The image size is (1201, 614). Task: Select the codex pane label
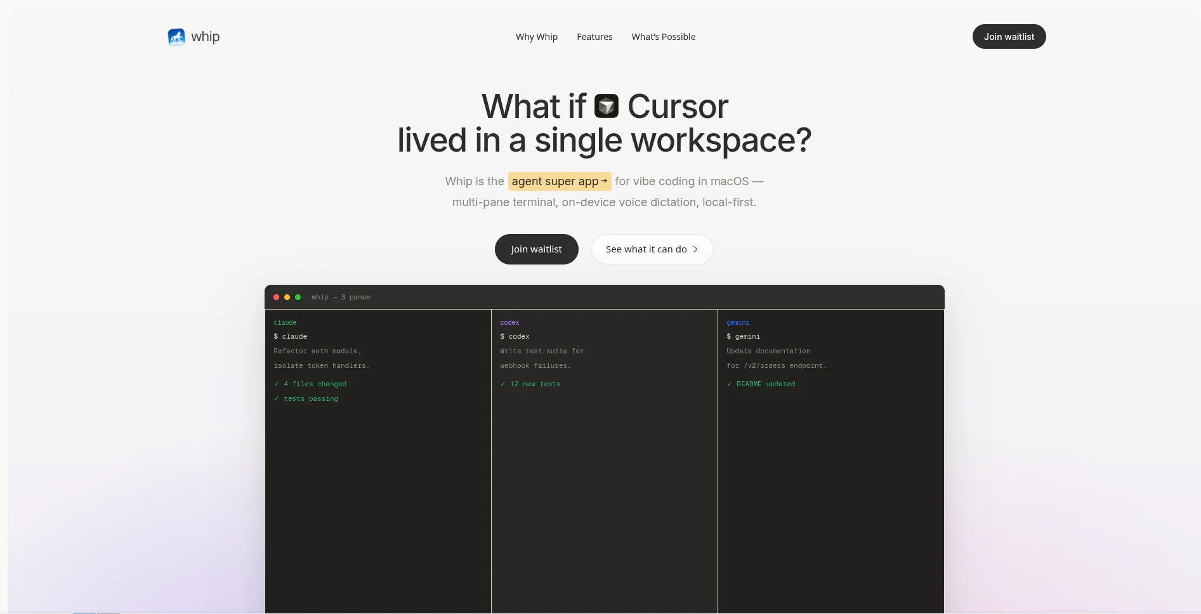tap(509, 323)
